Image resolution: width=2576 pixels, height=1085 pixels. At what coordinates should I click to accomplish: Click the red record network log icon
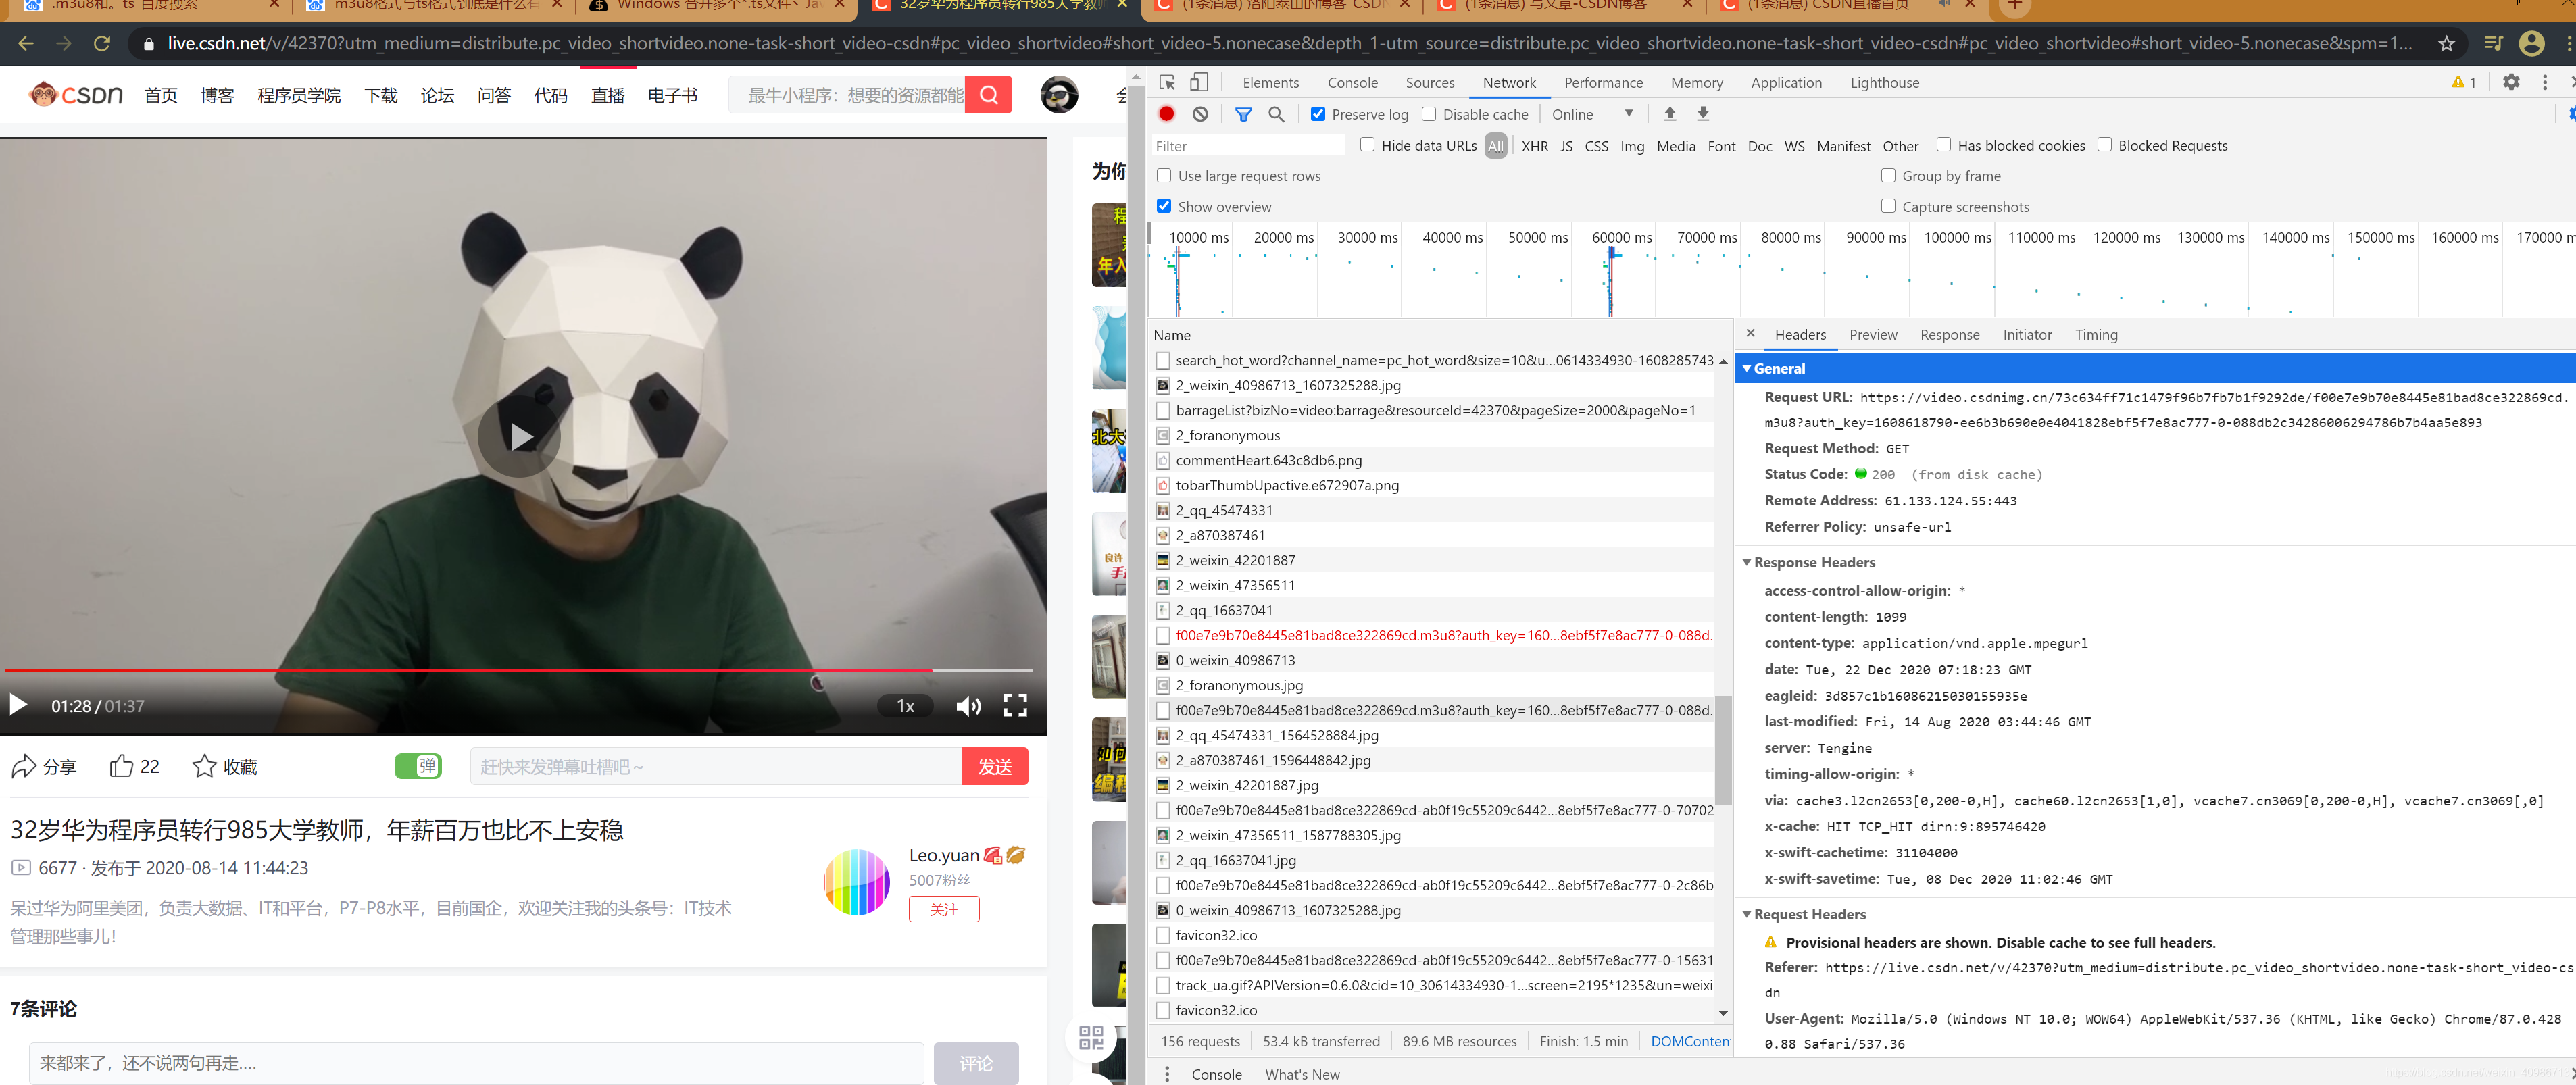click(x=1166, y=114)
